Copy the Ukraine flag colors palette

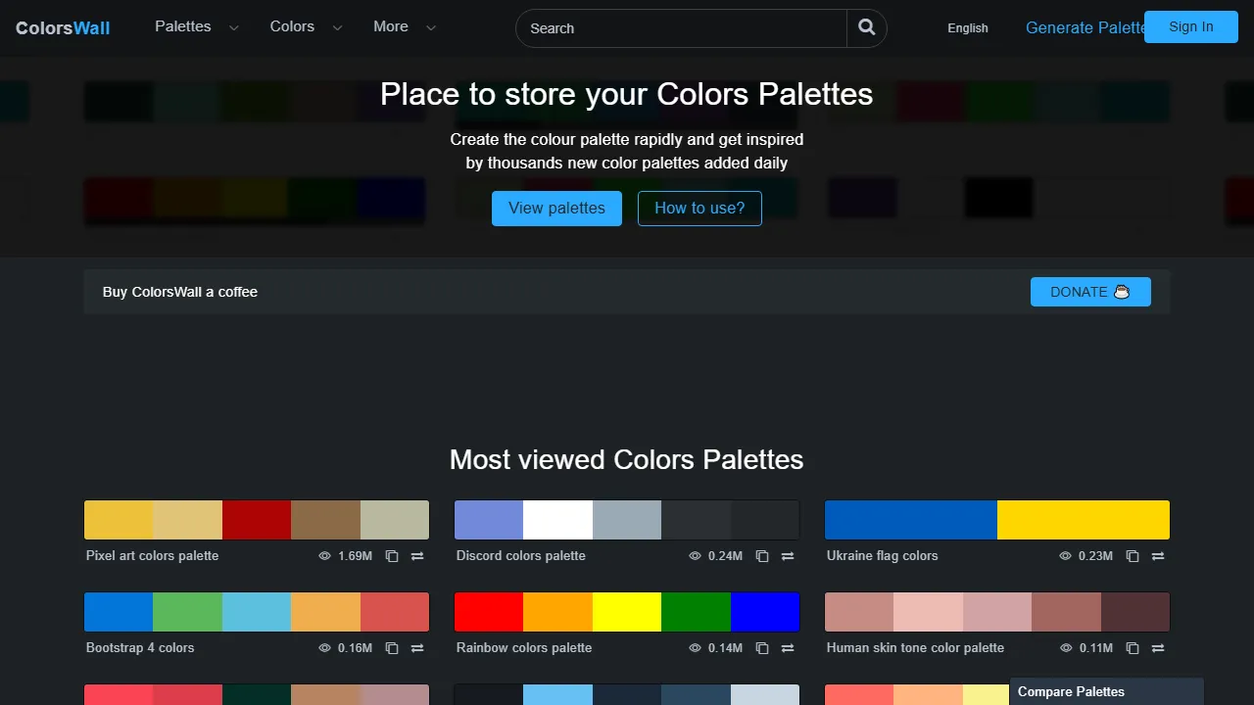click(x=1132, y=555)
